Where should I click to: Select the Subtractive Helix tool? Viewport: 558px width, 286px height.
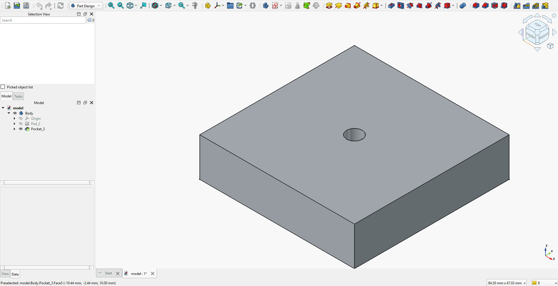click(x=438, y=6)
